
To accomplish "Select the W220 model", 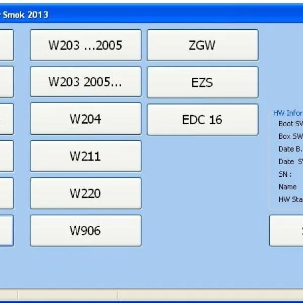I will [x=85, y=193].
